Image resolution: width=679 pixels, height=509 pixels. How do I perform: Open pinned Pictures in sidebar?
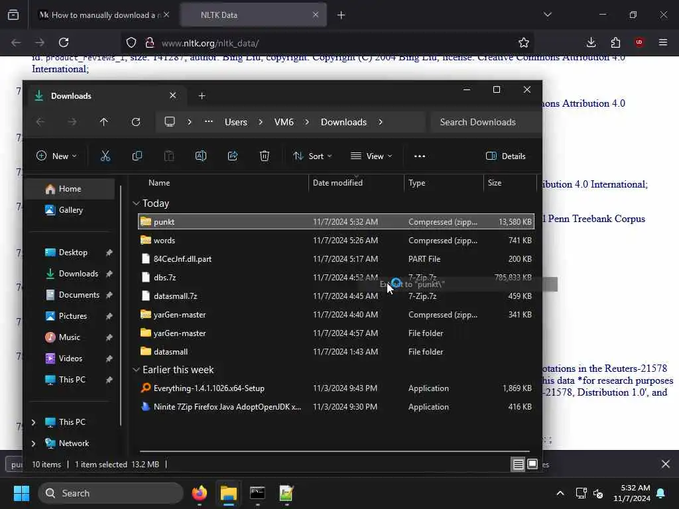coord(73,316)
